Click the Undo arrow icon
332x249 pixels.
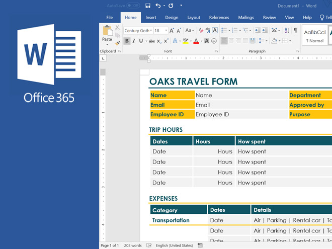click(158, 6)
